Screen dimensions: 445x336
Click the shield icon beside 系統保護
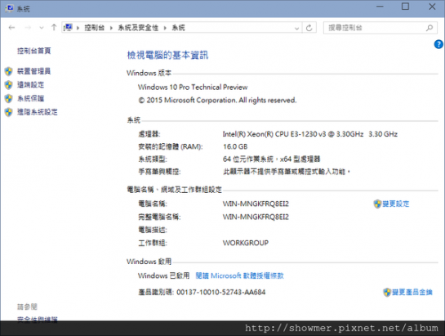pos(9,99)
